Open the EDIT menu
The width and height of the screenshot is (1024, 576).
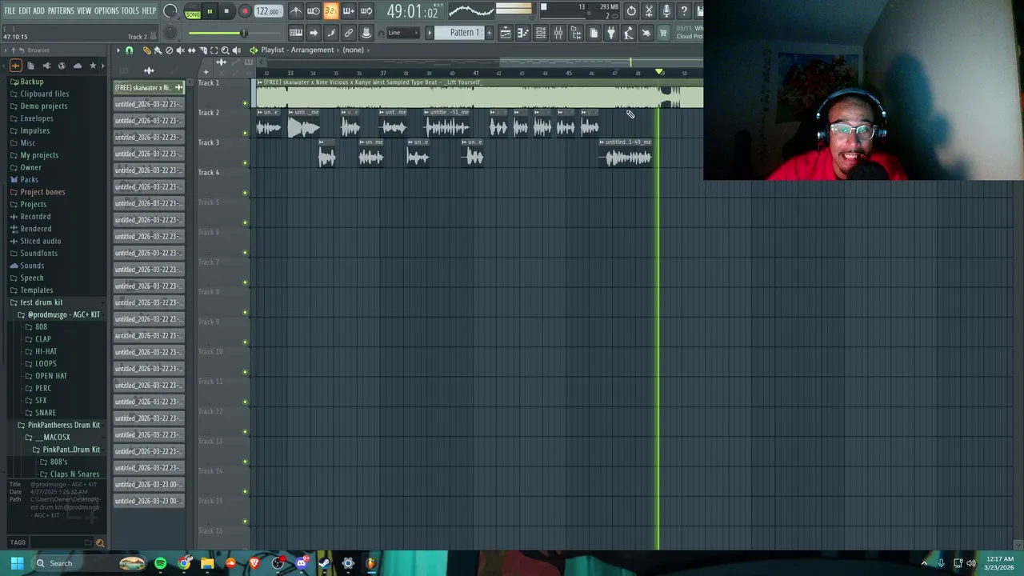point(25,11)
